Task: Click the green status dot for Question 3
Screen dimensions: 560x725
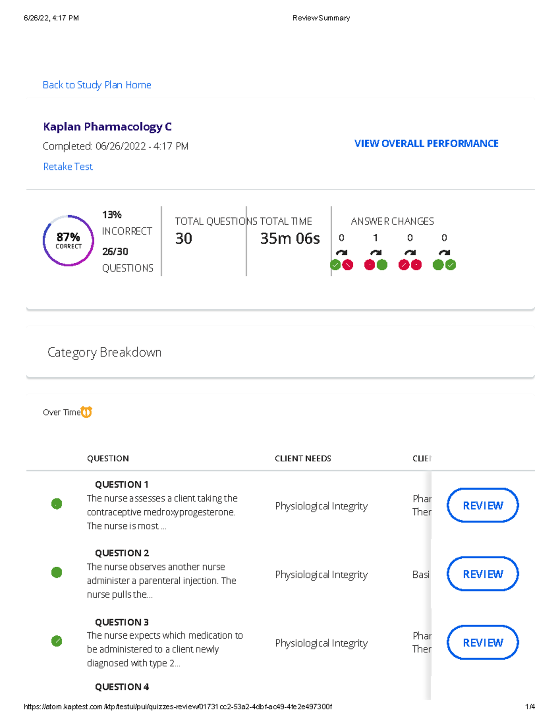Action: click(x=56, y=641)
